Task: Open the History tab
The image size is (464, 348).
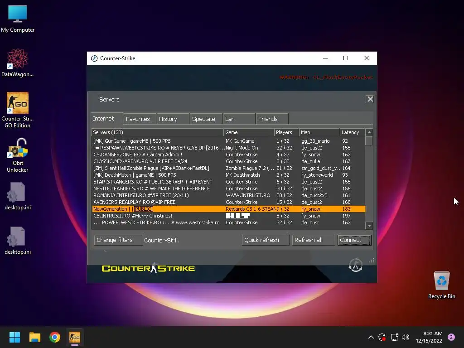Action: [x=173, y=119]
